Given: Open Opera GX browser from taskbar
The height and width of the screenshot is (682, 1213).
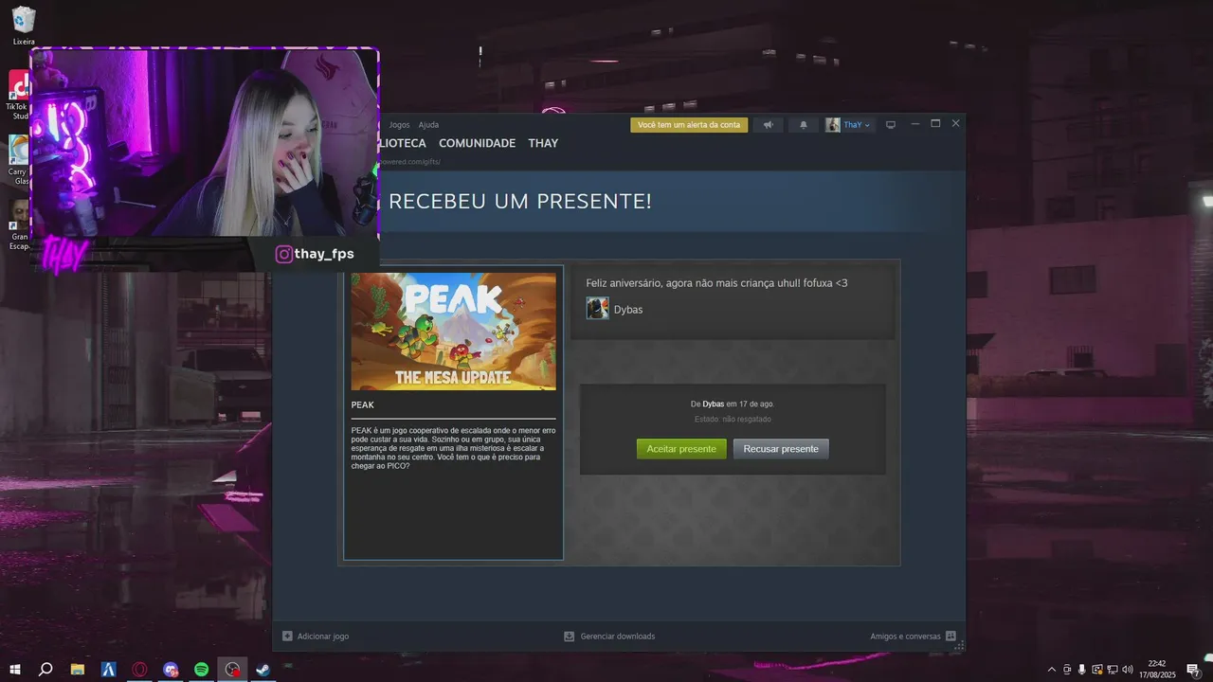Looking at the screenshot, I should (140, 670).
